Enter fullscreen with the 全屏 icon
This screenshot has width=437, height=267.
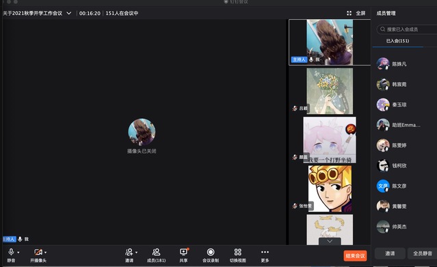tap(356, 13)
